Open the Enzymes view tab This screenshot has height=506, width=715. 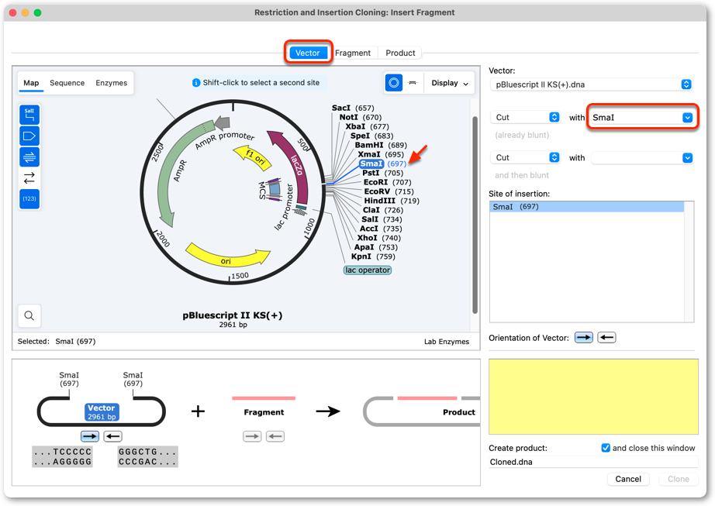click(111, 83)
